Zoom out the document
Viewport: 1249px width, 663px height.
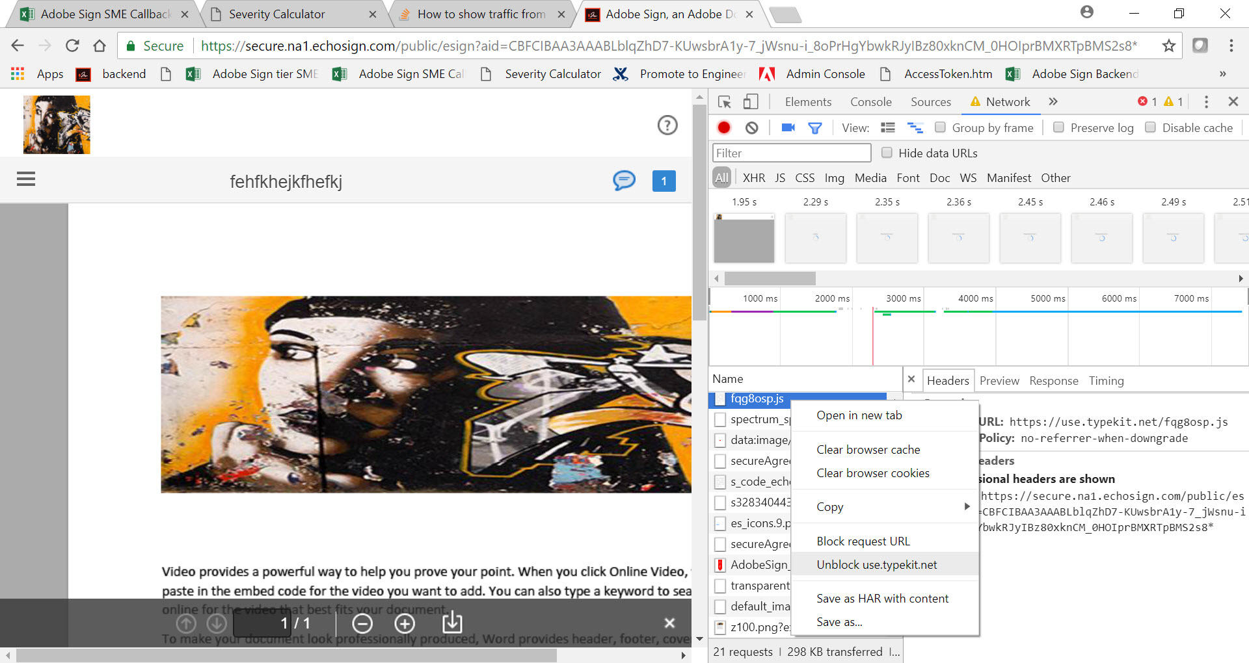pyautogui.click(x=362, y=624)
